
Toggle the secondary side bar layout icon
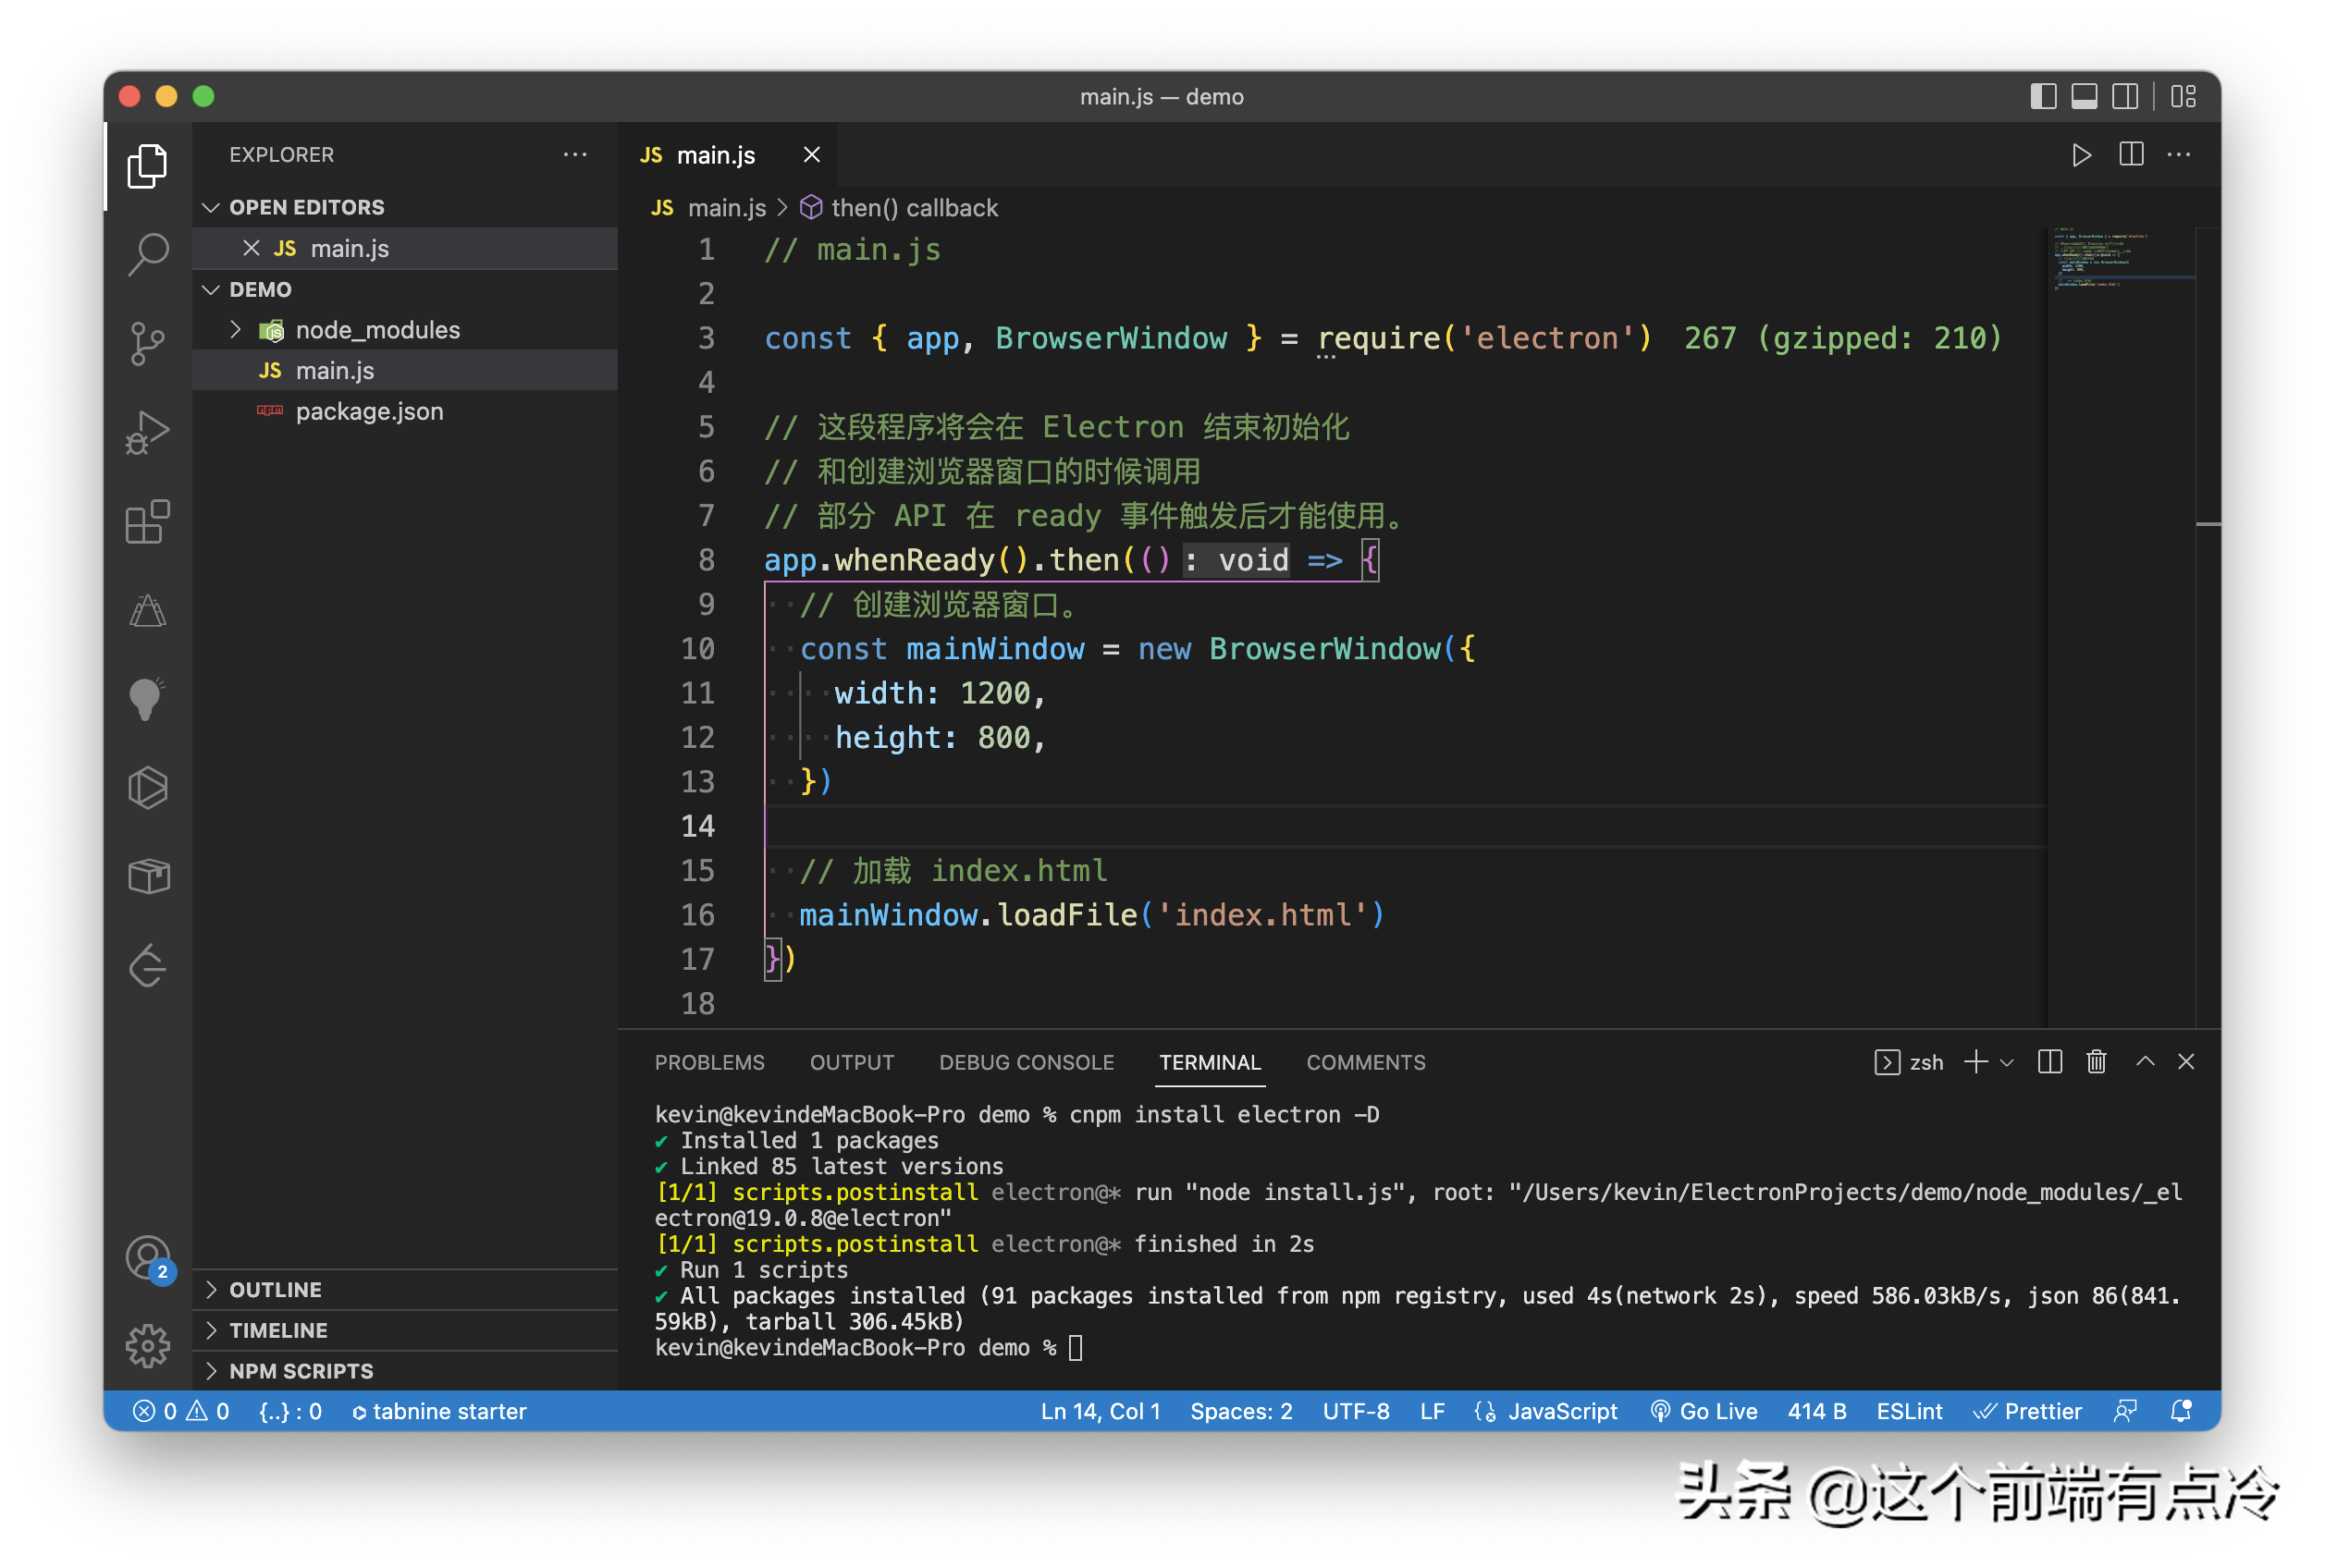2124,97
